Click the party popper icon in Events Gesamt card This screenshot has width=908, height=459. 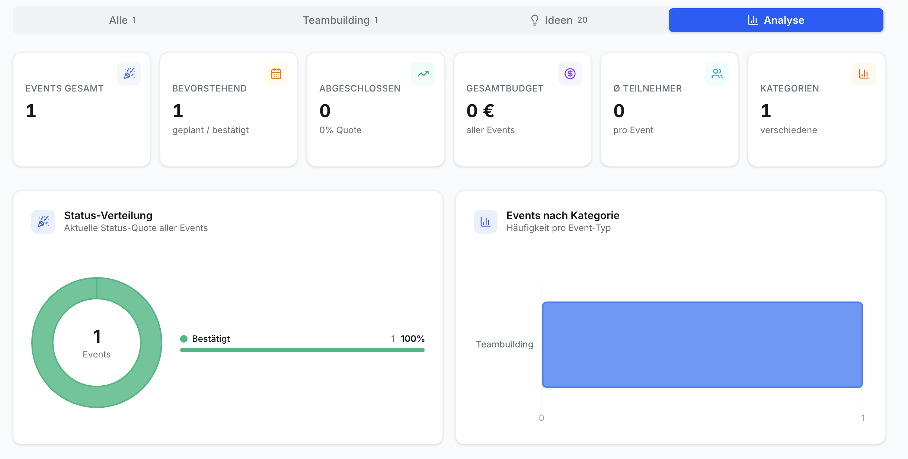point(129,74)
